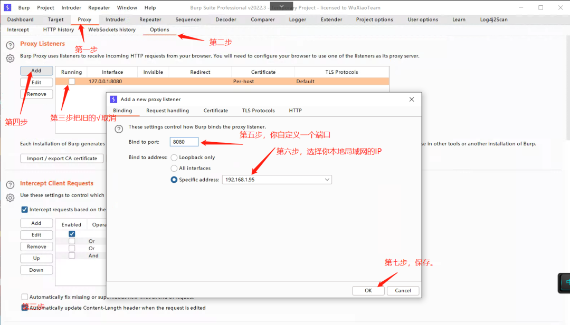Uncheck the Running box for 127.0.0.1:8080
570x325 pixels.
(72, 82)
